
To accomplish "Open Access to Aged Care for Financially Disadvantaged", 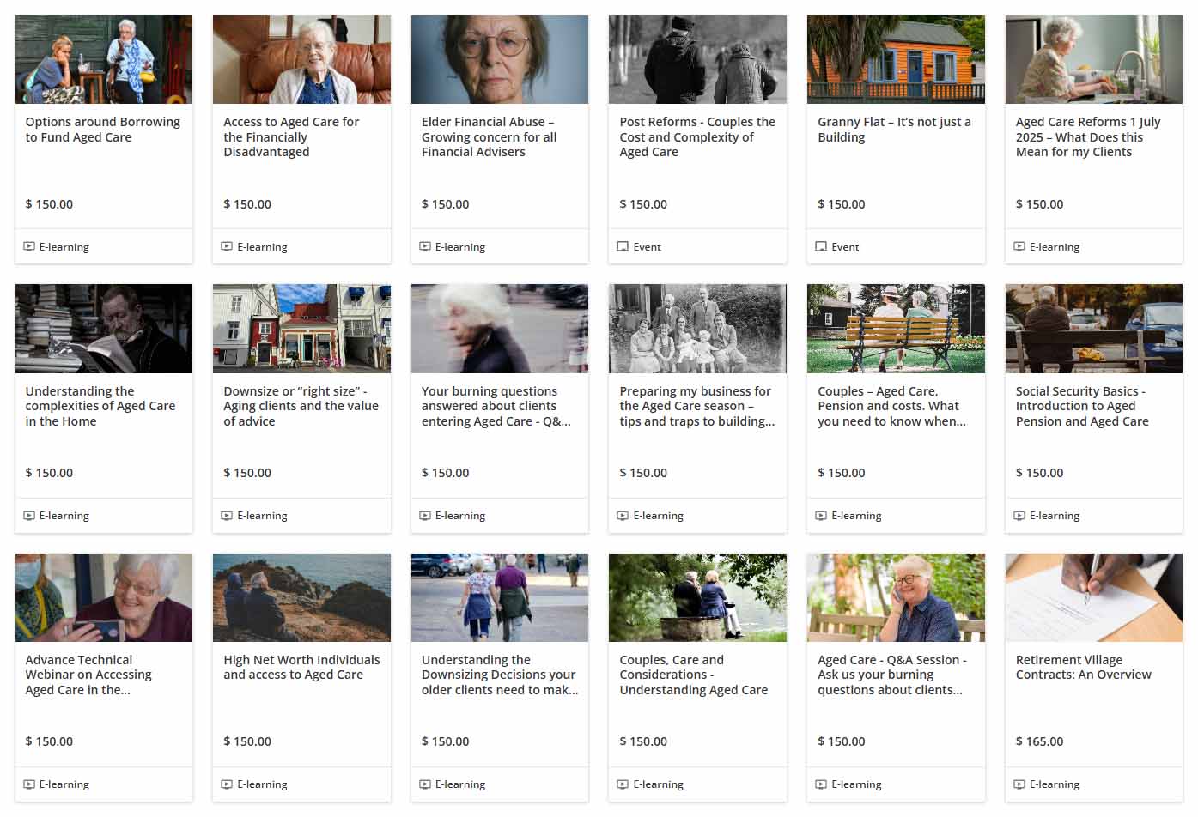I will click(291, 137).
